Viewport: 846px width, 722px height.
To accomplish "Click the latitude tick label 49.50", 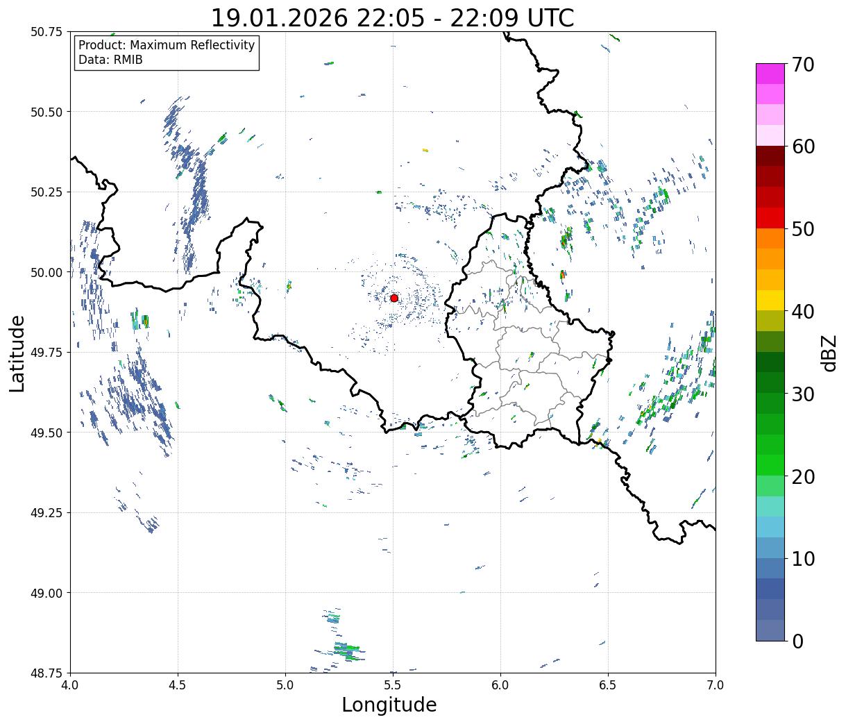I will [46, 433].
